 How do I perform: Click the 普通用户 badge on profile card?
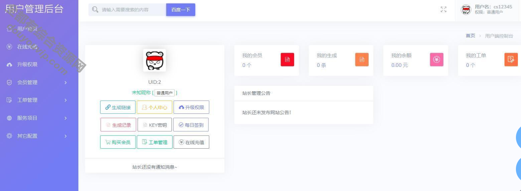pos(164,93)
